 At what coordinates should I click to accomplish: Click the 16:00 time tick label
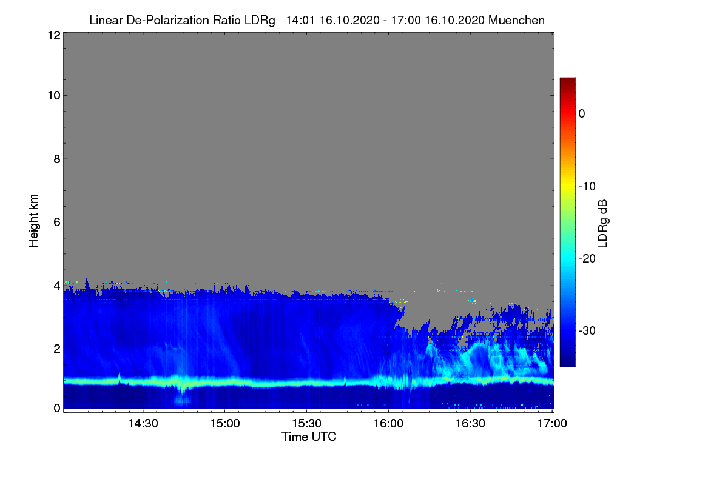point(388,423)
